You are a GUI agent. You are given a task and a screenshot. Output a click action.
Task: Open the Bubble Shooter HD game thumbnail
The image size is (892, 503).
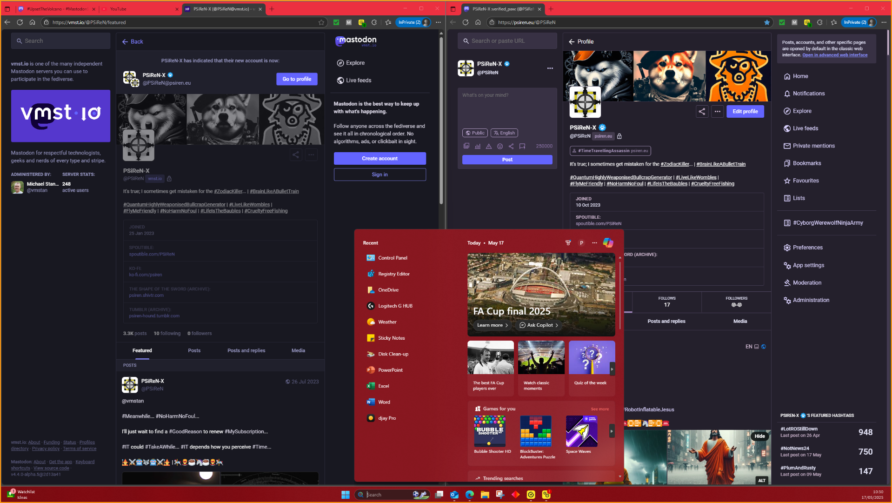click(490, 431)
